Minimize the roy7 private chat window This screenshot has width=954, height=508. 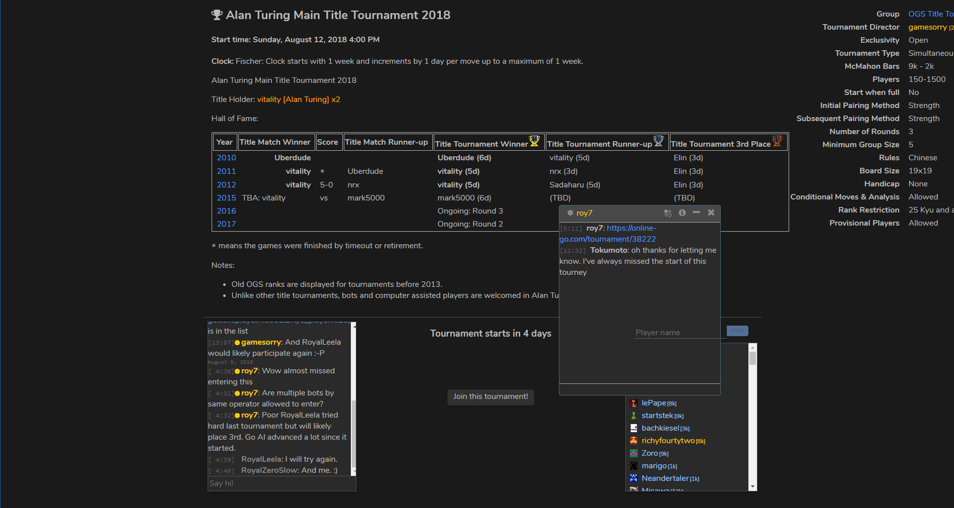click(696, 213)
